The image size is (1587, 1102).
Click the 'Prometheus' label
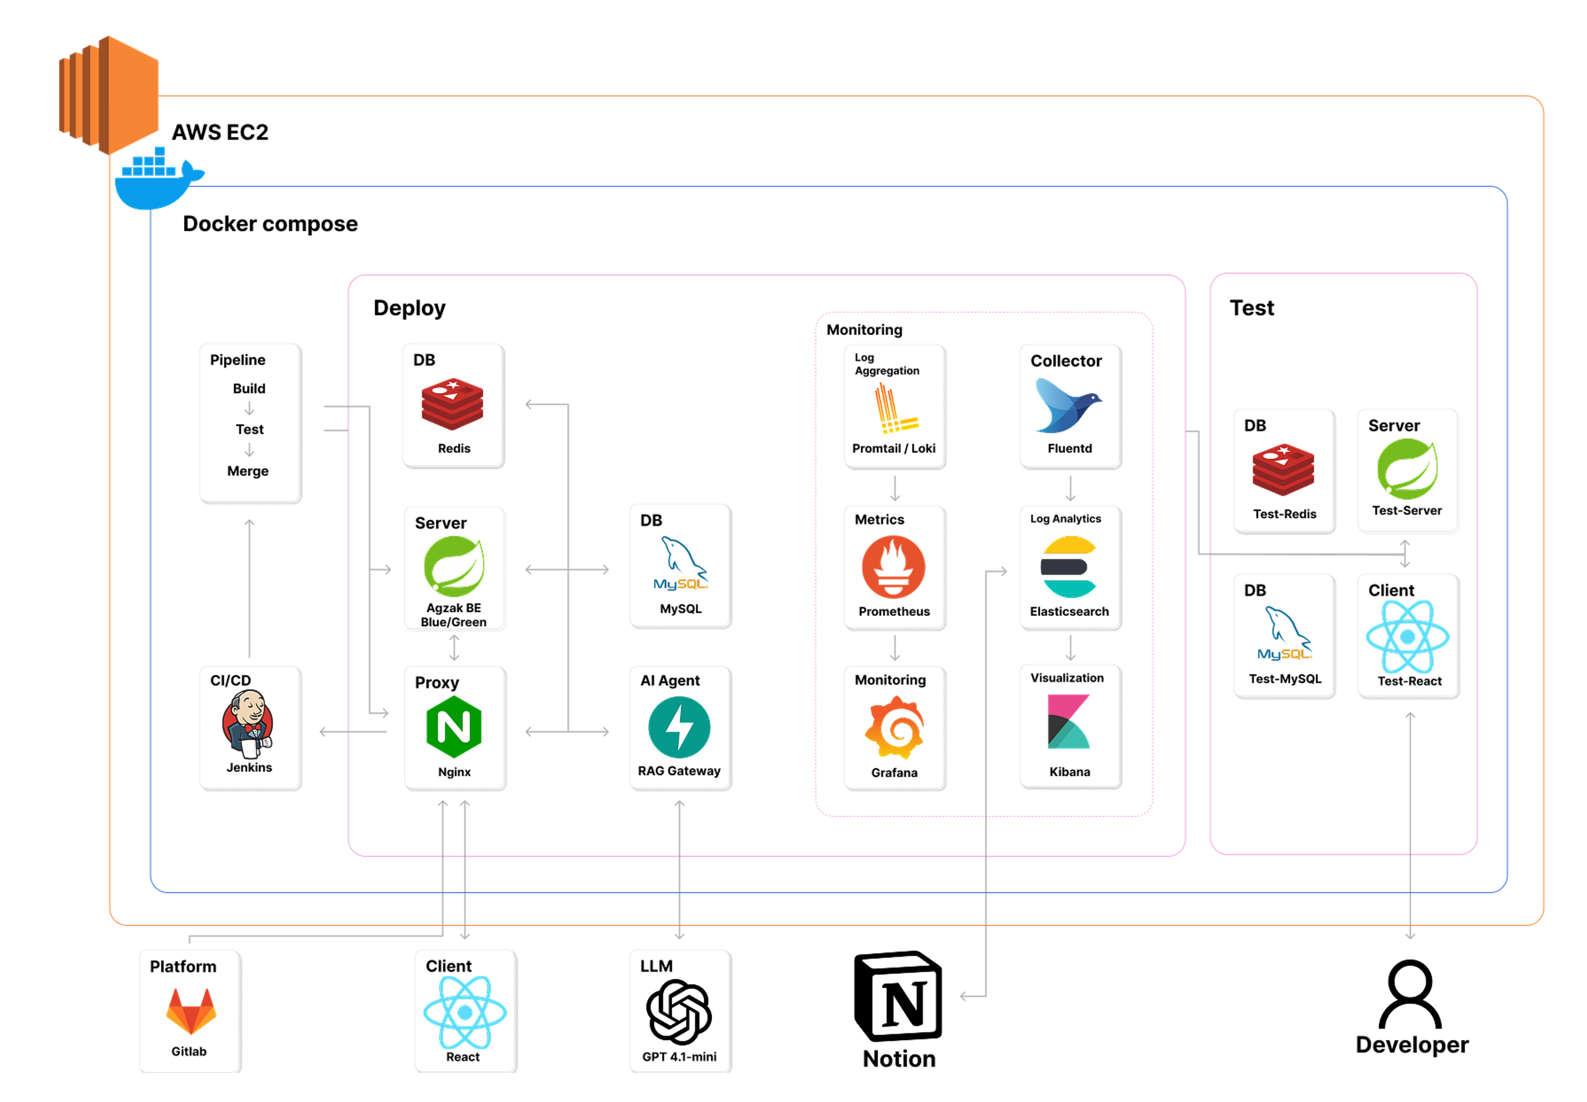[x=893, y=611]
